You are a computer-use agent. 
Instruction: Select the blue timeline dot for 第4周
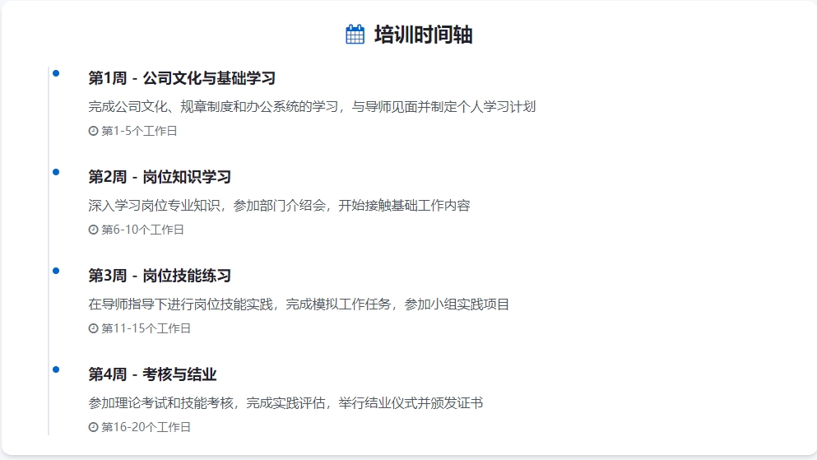point(56,369)
